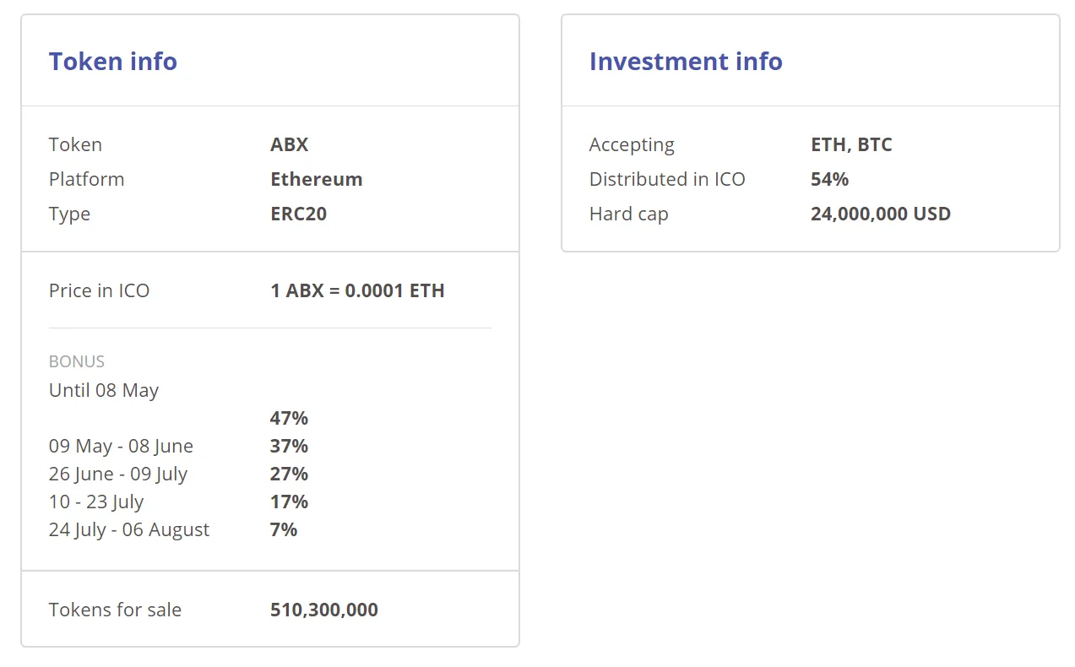This screenshot has height=667, width=1075.
Task: Click the Hard cap label
Action: (x=629, y=214)
